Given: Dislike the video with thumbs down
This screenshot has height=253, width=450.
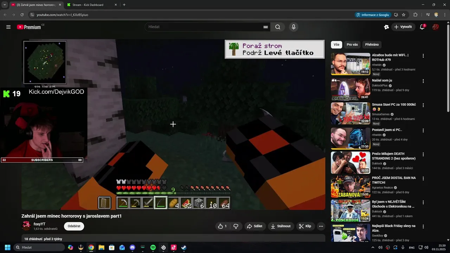Looking at the screenshot, I should [236, 226].
